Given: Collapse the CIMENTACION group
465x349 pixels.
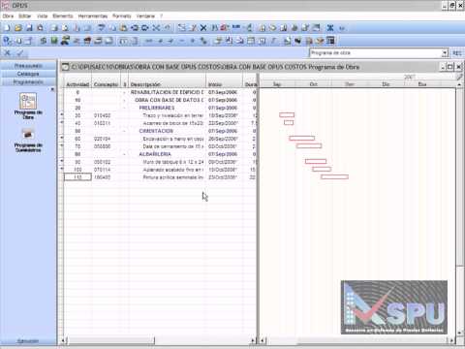Looking at the screenshot, I should pos(124,131).
